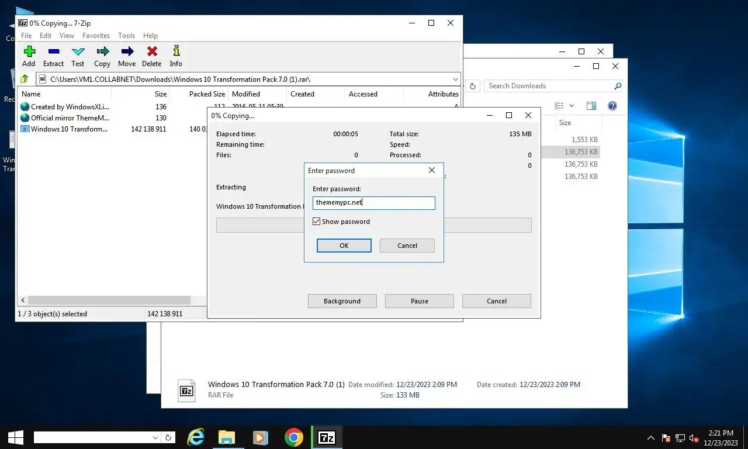
Task: Show hidden tray icons chevron
Action: pos(651,438)
